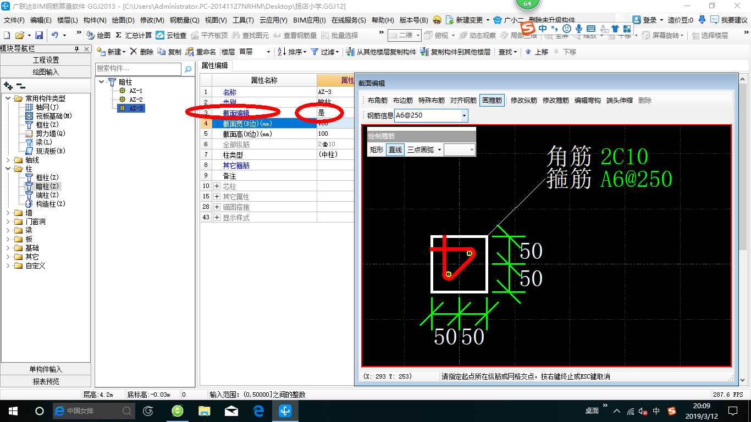
Task: Expand 芯柱 property group
Action: click(217, 186)
